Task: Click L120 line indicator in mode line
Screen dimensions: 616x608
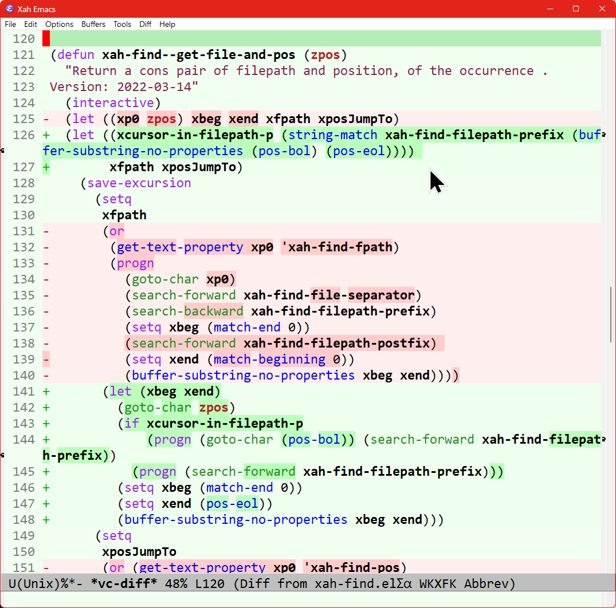Action: coord(210,583)
